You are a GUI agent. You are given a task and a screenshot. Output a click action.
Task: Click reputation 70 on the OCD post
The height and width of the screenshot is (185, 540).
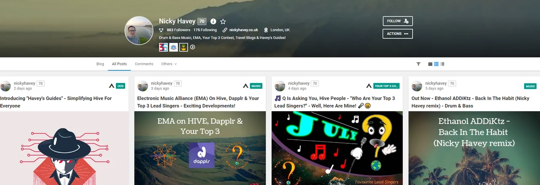coord(40,83)
